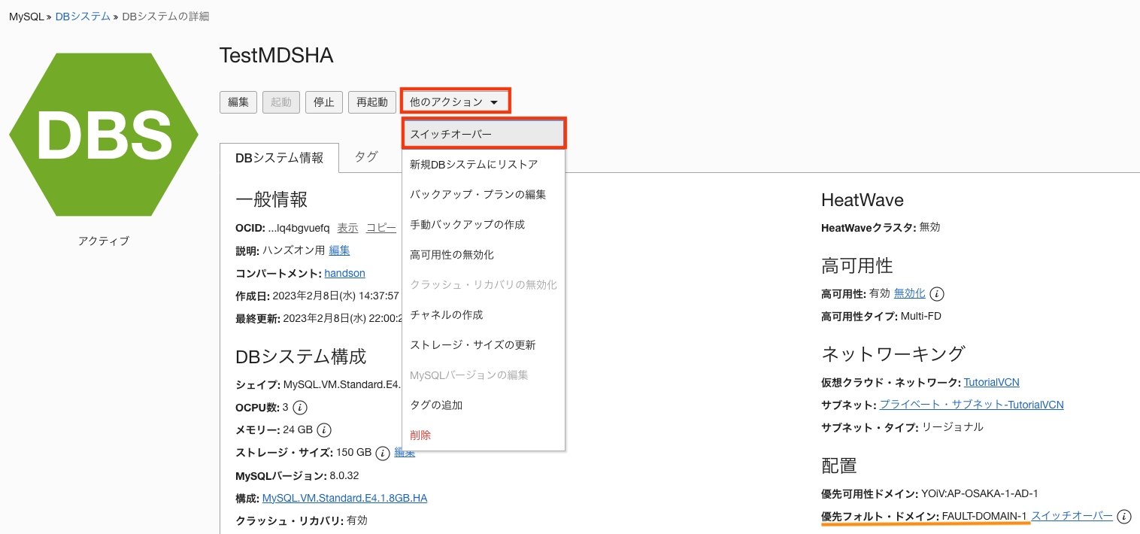1140x534 pixels.
Task: Click info icon next to 優先フォルト・ドメイン
Action: [1124, 517]
